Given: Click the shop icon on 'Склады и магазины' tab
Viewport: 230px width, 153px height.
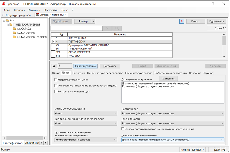Looking at the screenshot, I should (x=37, y=15).
